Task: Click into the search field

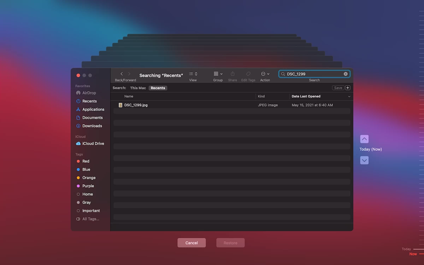Action: tap(314, 74)
